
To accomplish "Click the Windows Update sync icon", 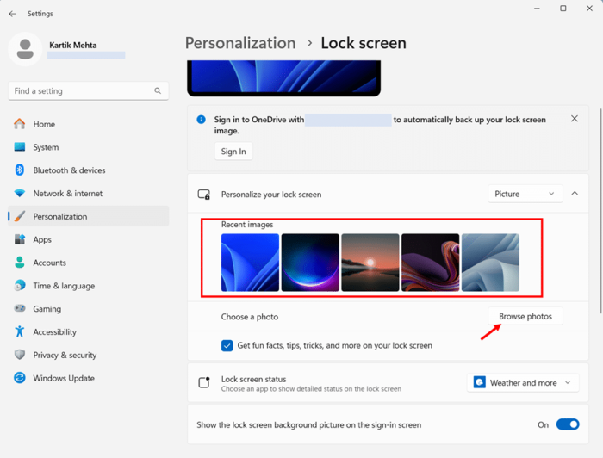I will [x=19, y=378].
